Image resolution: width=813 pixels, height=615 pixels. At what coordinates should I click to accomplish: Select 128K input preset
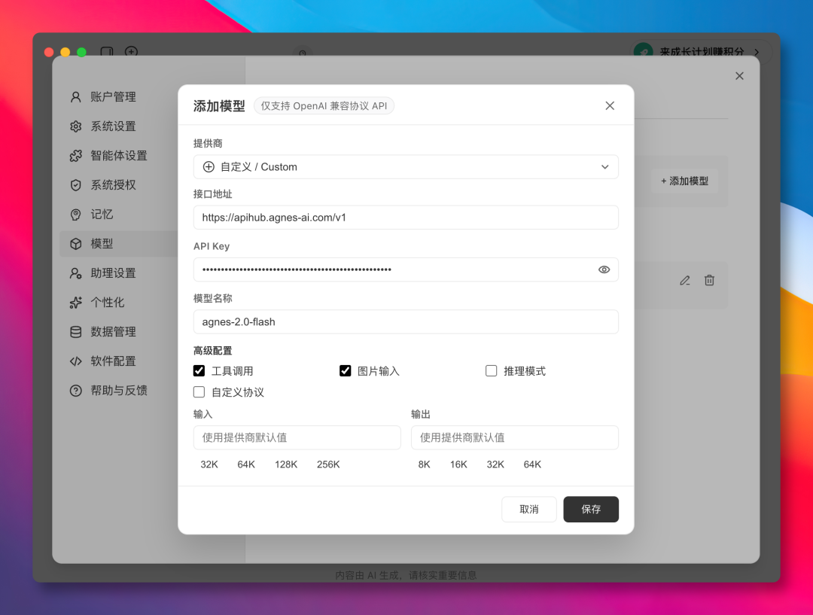pos(286,464)
